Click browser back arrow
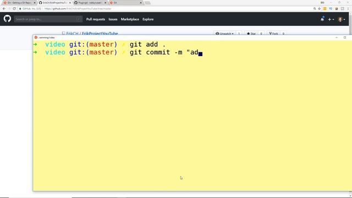 tap(4, 9)
